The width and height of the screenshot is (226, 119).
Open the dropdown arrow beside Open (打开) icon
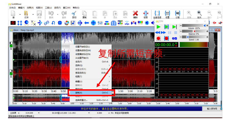(x=33, y=15)
